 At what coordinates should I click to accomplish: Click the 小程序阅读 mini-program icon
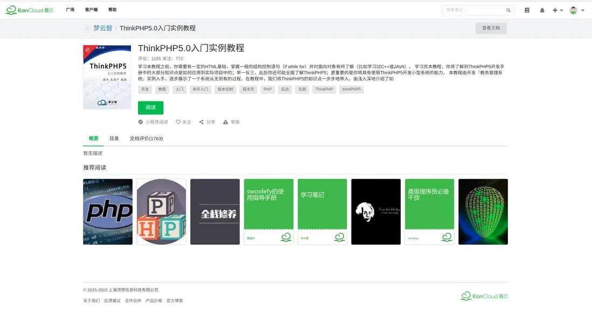click(140, 122)
